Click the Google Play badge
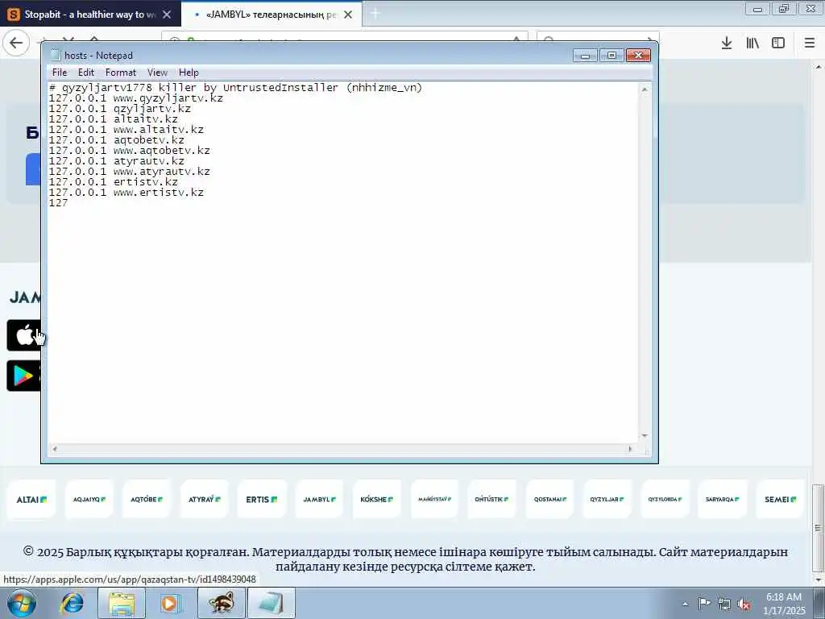Screen dimensions: 825x619 pos(24,376)
